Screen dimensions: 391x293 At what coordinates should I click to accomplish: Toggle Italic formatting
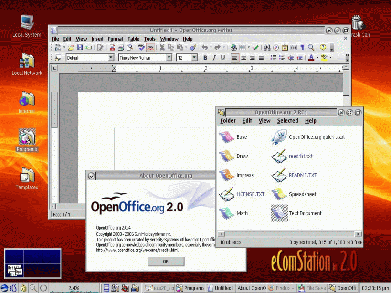coord(214,58)
